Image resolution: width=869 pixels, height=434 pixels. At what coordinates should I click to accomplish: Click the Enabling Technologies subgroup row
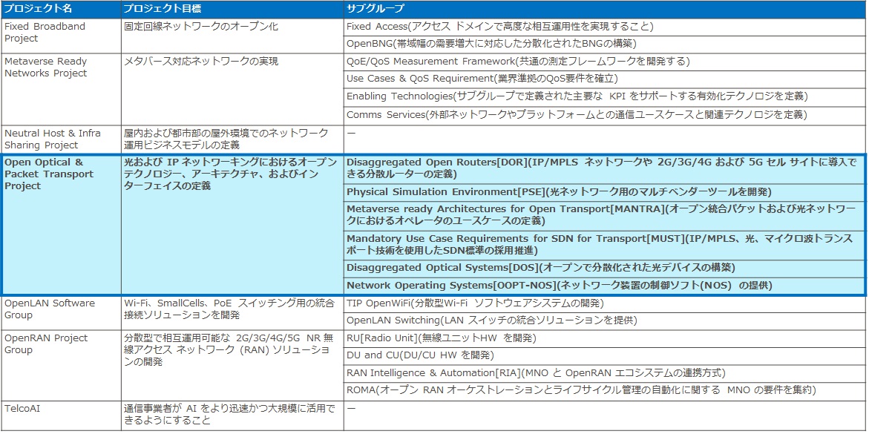click(x=606, y=97)
